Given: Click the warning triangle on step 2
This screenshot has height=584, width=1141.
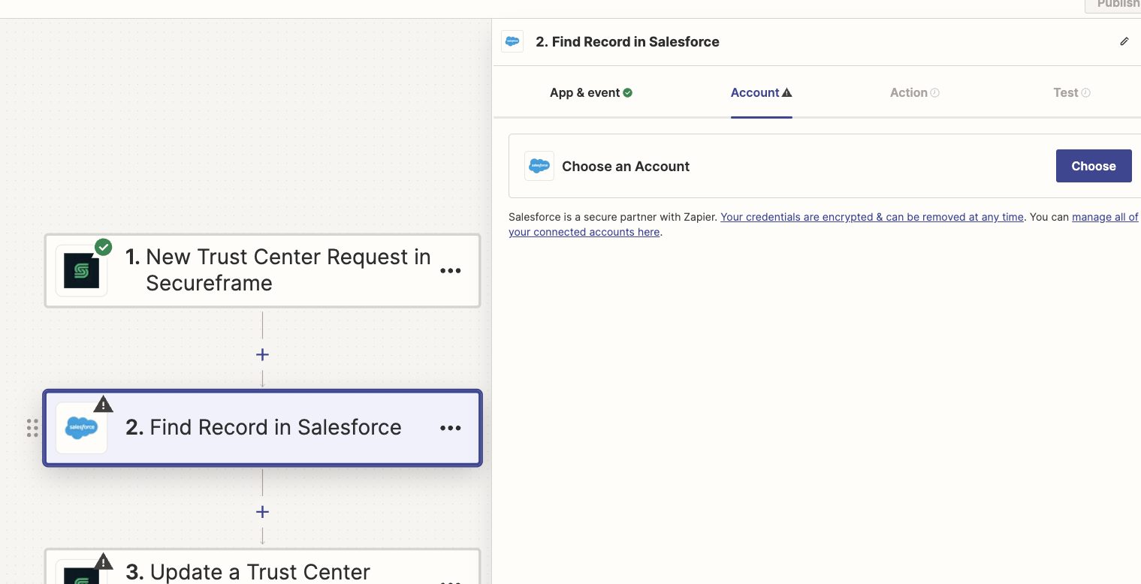Looking at the screenshot, I should 104,404.
